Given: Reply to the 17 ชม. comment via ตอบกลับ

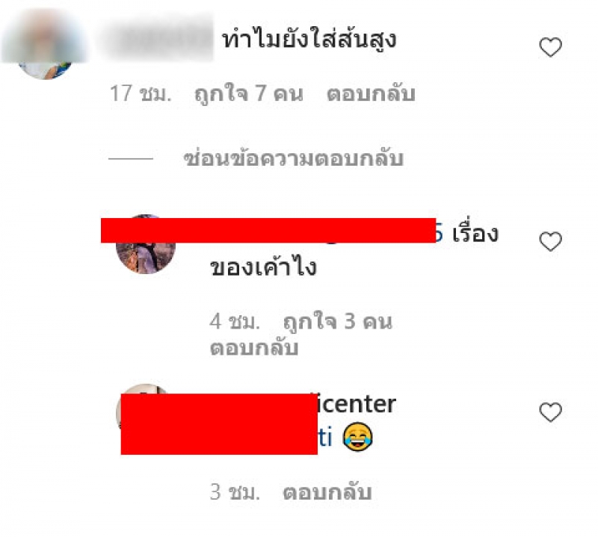Looking at the screenshot, I should [x=371, y=94].
